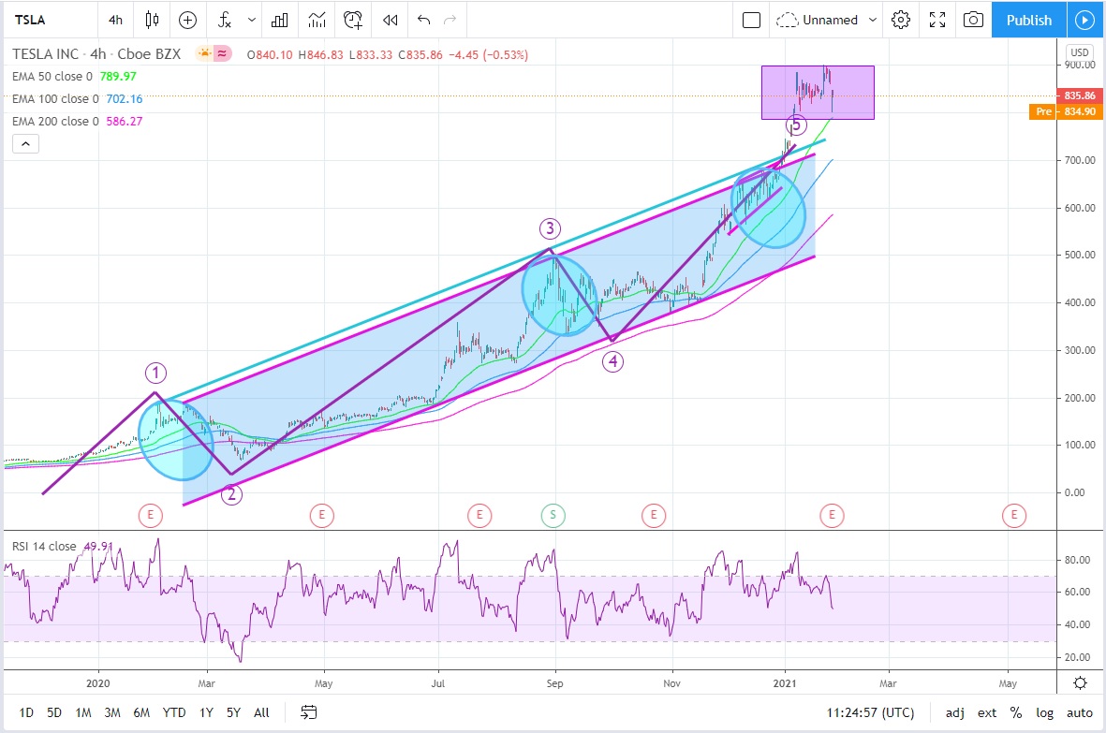
Task: Expand the Unnamed layout menu chevron
Action: click(x=873, y=20)
